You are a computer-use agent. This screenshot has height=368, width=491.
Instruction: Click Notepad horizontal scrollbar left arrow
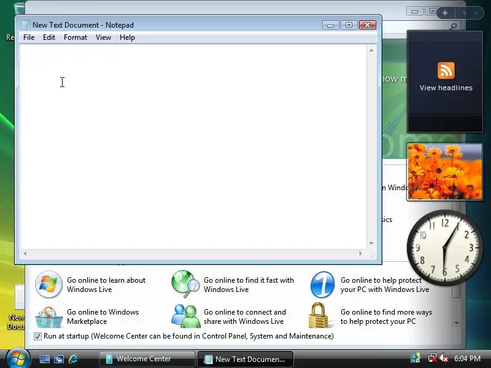click(x=25, y=253)
